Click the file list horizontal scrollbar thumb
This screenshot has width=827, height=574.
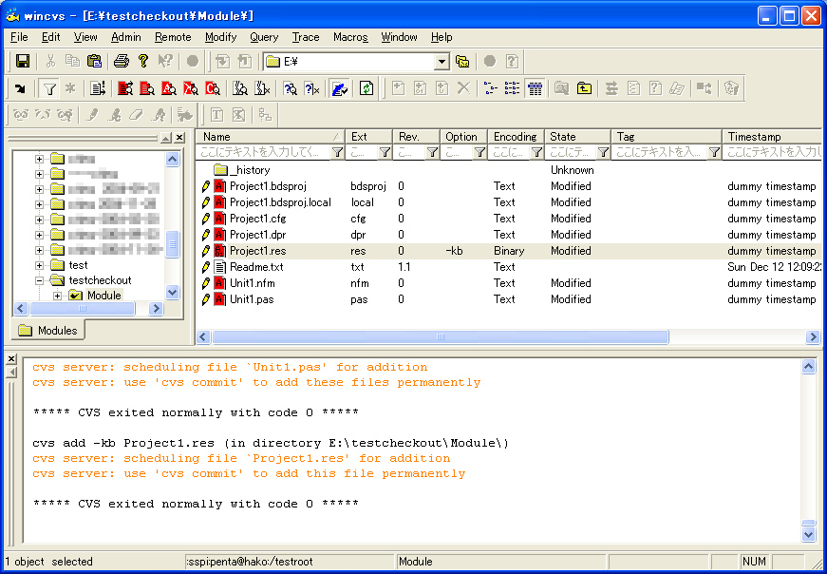click(441, 337)
